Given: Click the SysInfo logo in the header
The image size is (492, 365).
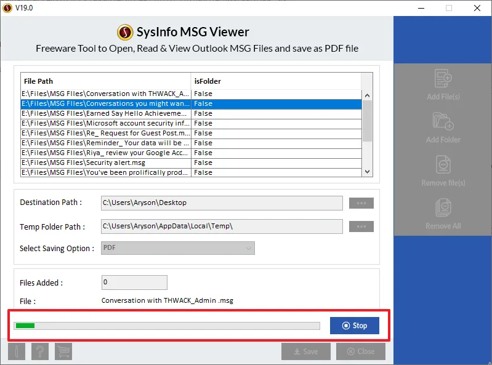Looking at the screenshot, I should [125, 32].
